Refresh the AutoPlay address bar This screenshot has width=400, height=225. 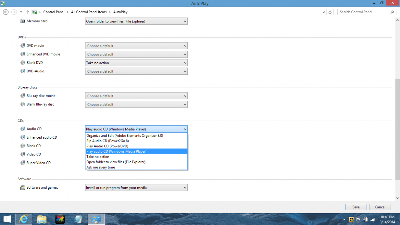pyautogui.click(x=330, y=12)
